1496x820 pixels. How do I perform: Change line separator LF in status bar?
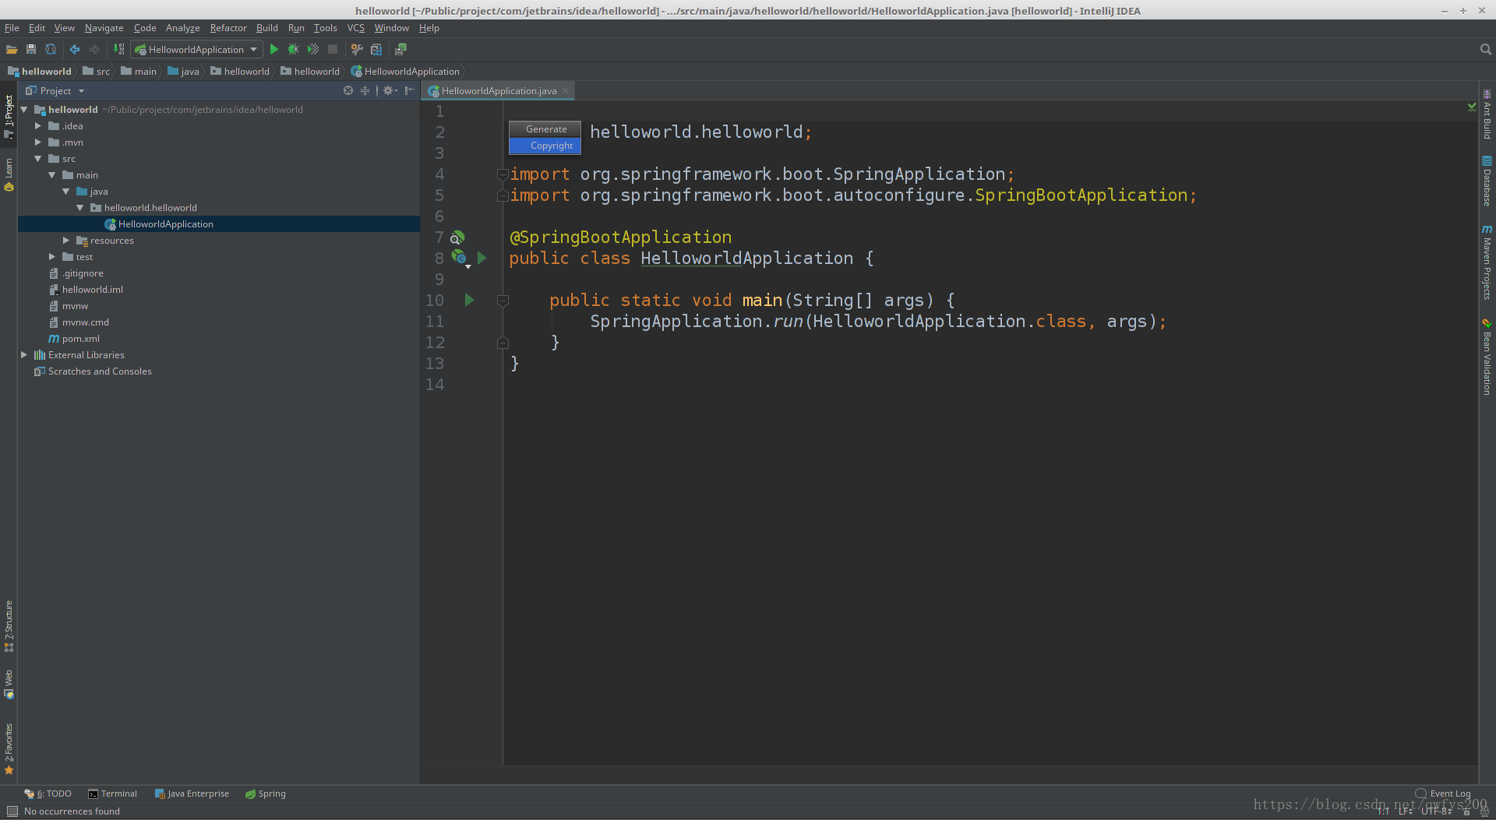1405,811
